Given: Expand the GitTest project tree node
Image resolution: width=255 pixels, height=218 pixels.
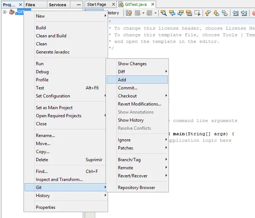Looking at the screenshot, I should (5, 12).
